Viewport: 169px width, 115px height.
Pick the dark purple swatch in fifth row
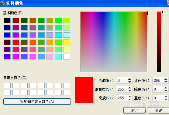[x=7, y=50]
